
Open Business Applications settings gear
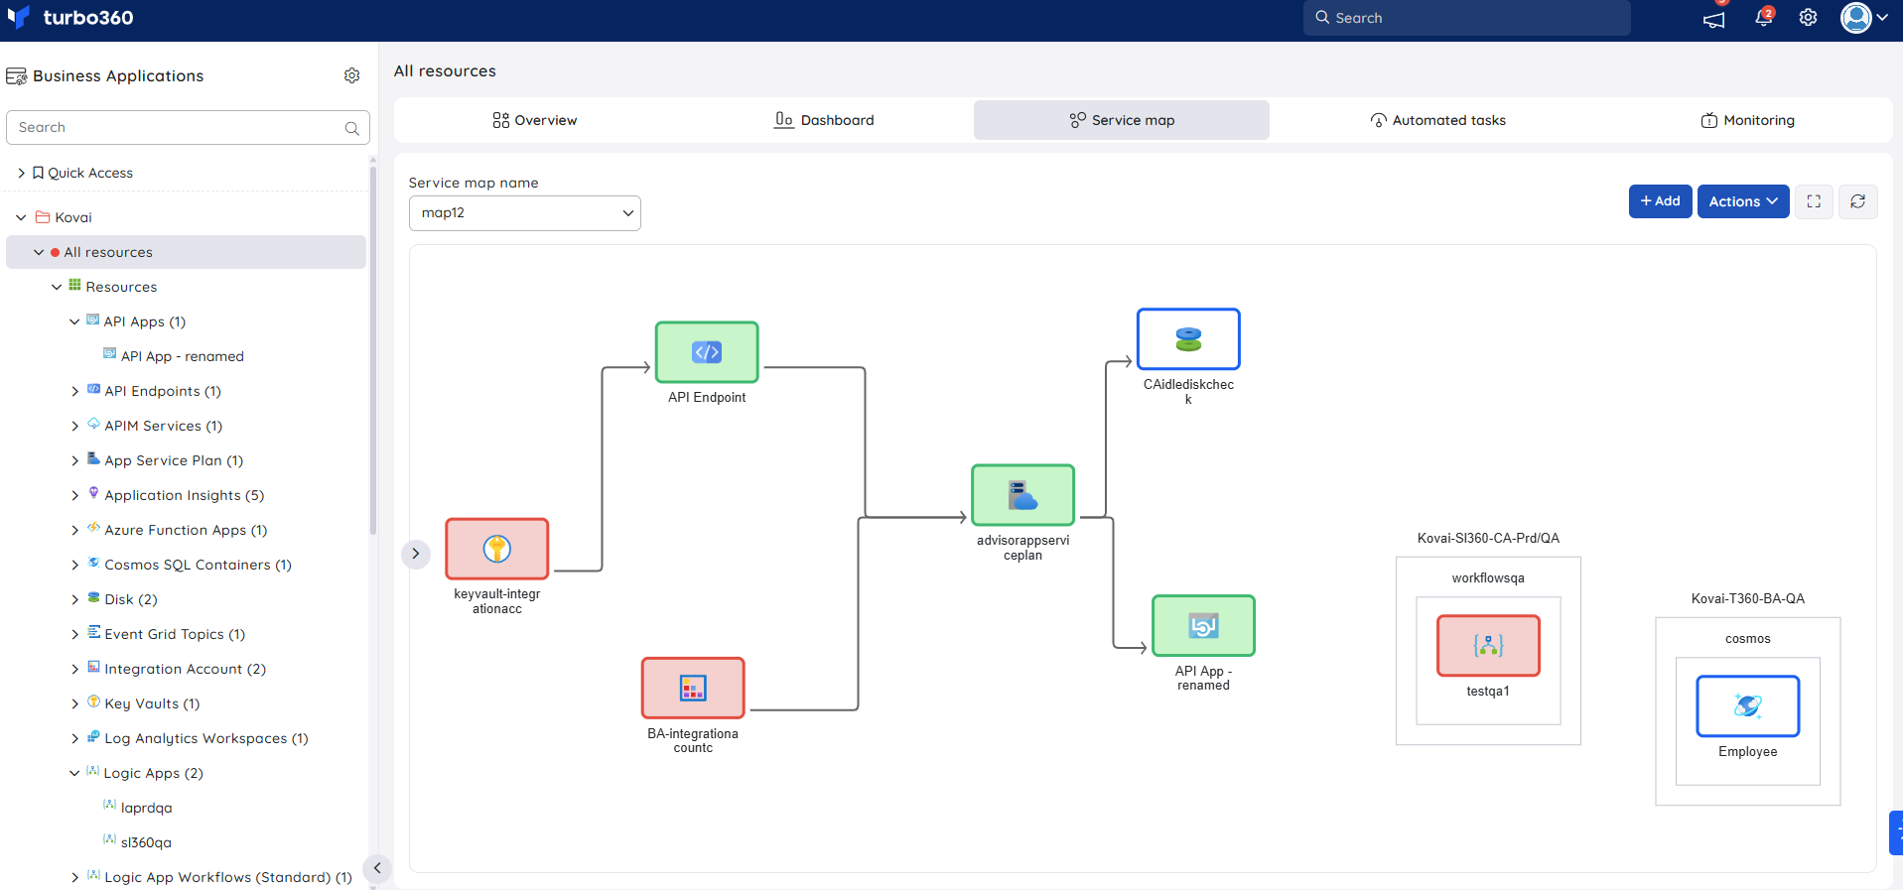point(351,75)
